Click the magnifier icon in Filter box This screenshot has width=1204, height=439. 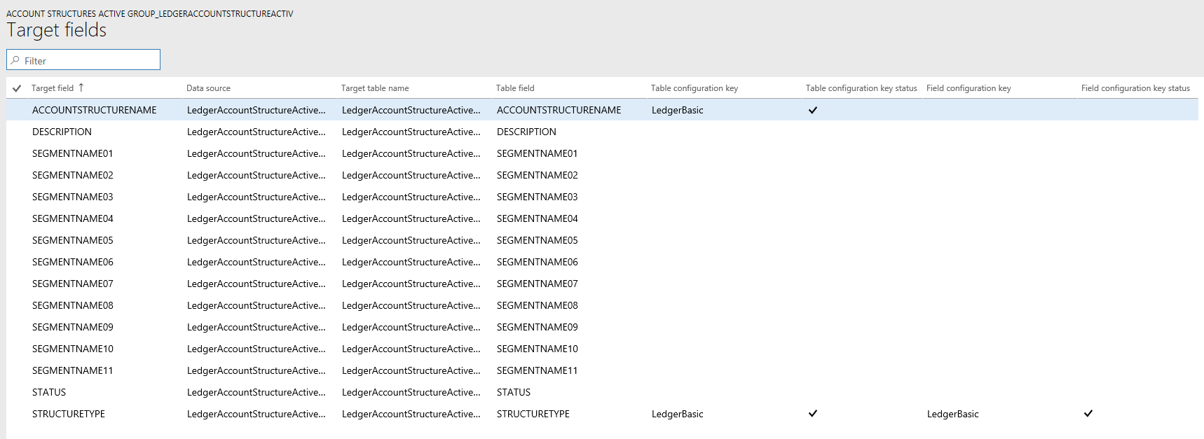(x=15, y=60)
